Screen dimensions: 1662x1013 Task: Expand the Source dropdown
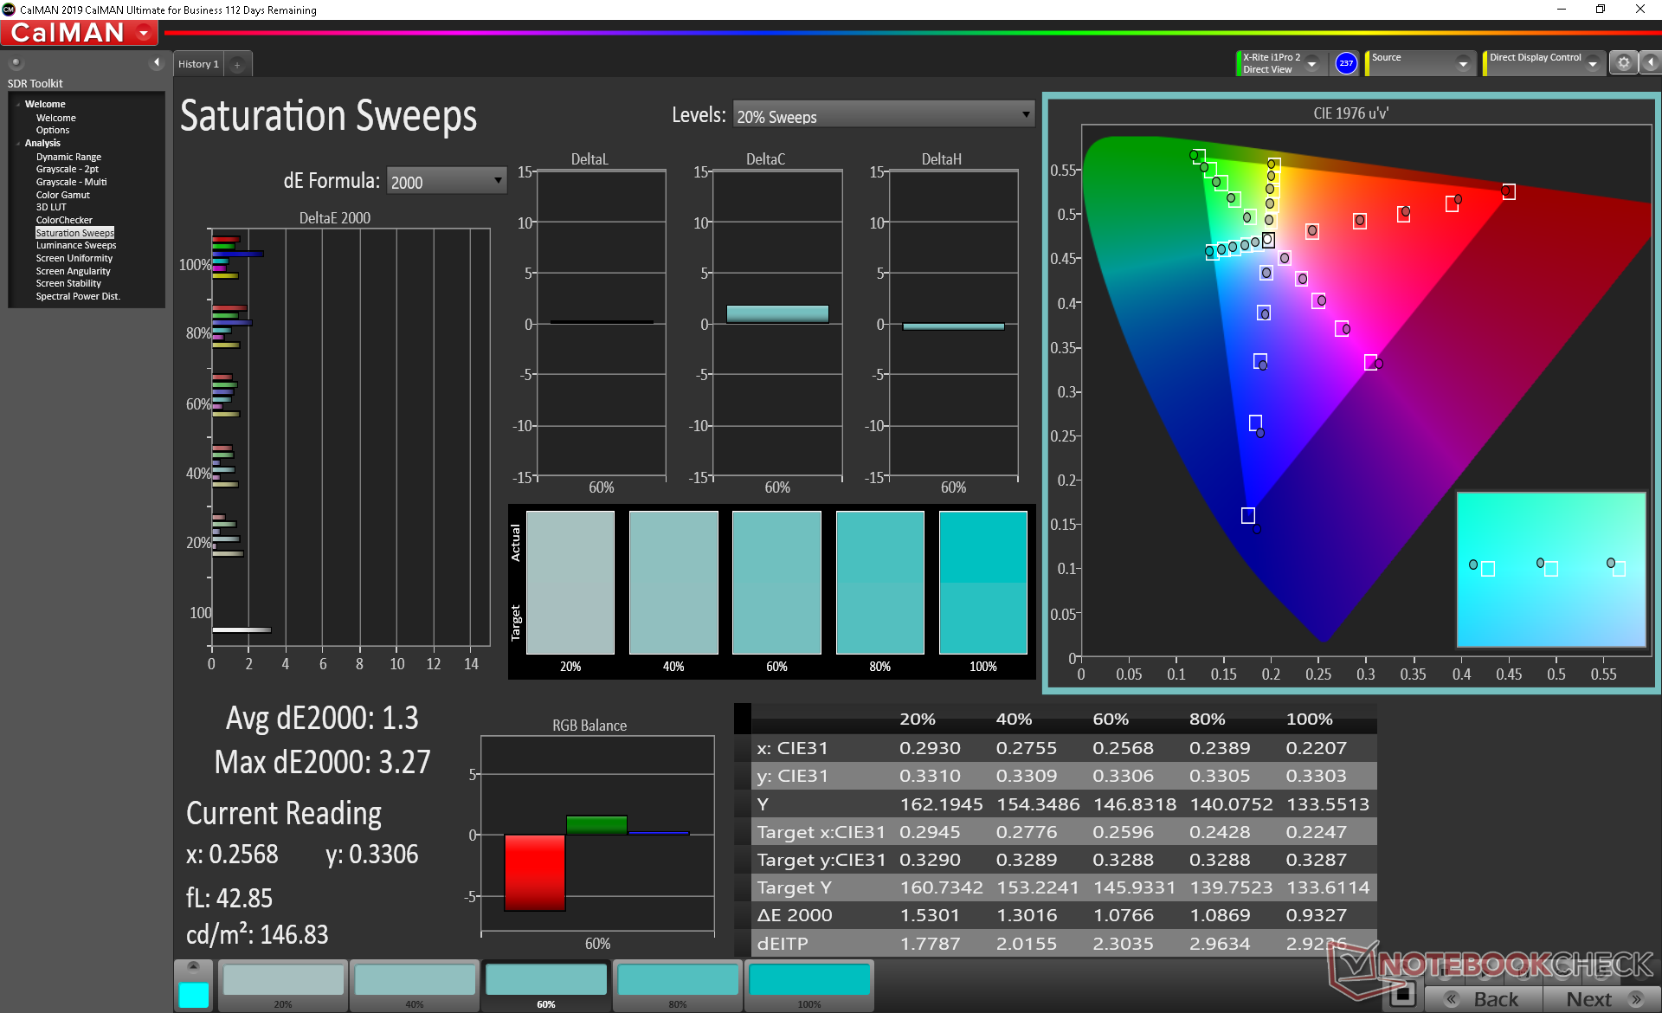point(1463,64)
